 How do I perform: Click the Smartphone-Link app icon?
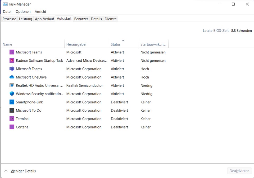12,102
